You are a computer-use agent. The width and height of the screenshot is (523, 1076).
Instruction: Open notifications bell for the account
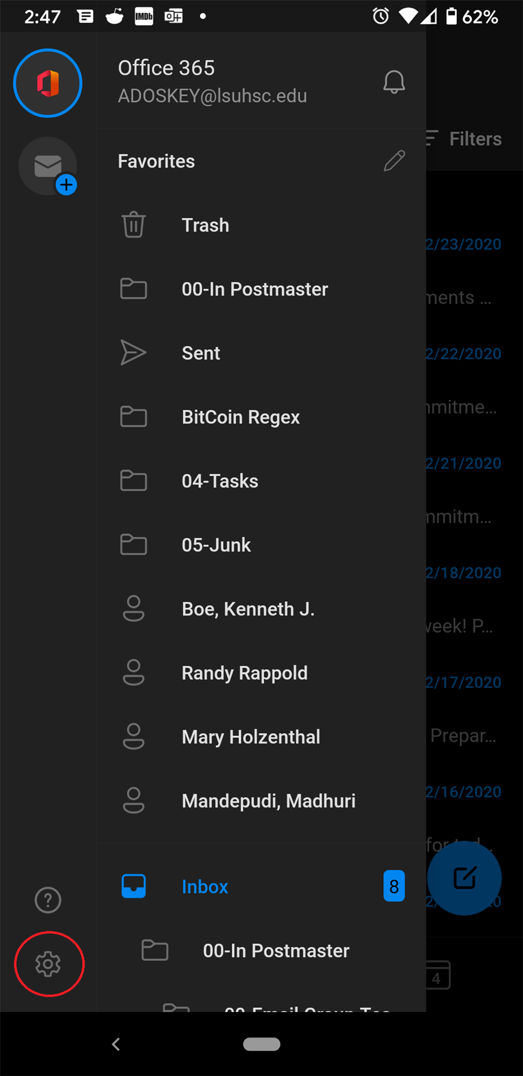[394, 82]
